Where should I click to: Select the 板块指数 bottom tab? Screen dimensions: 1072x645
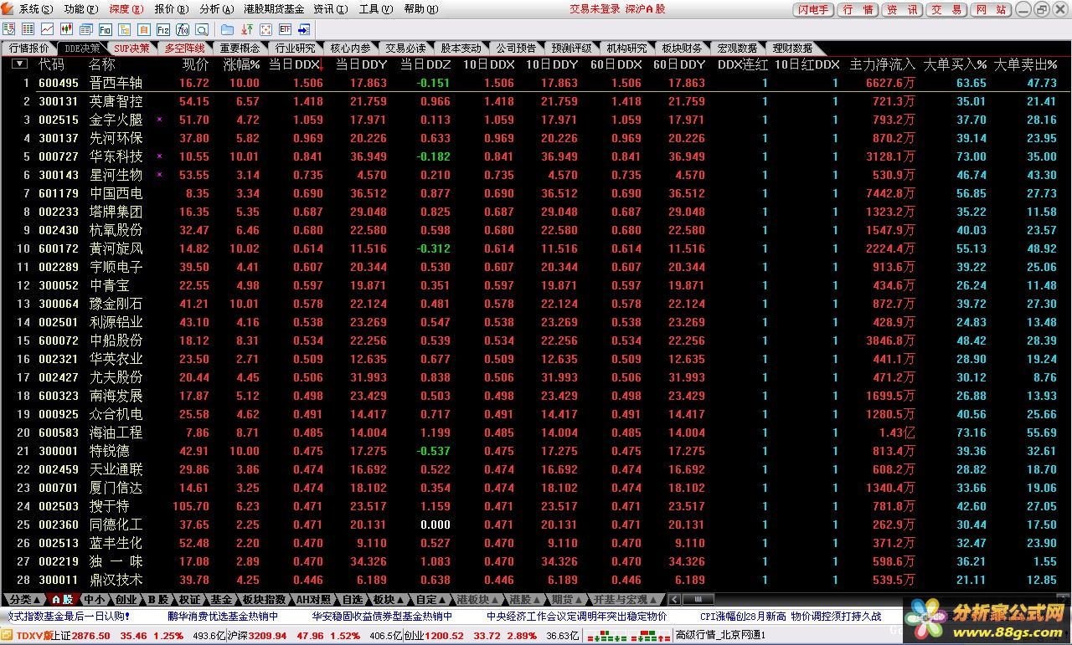pyautogui.click(x=265, y=600)
